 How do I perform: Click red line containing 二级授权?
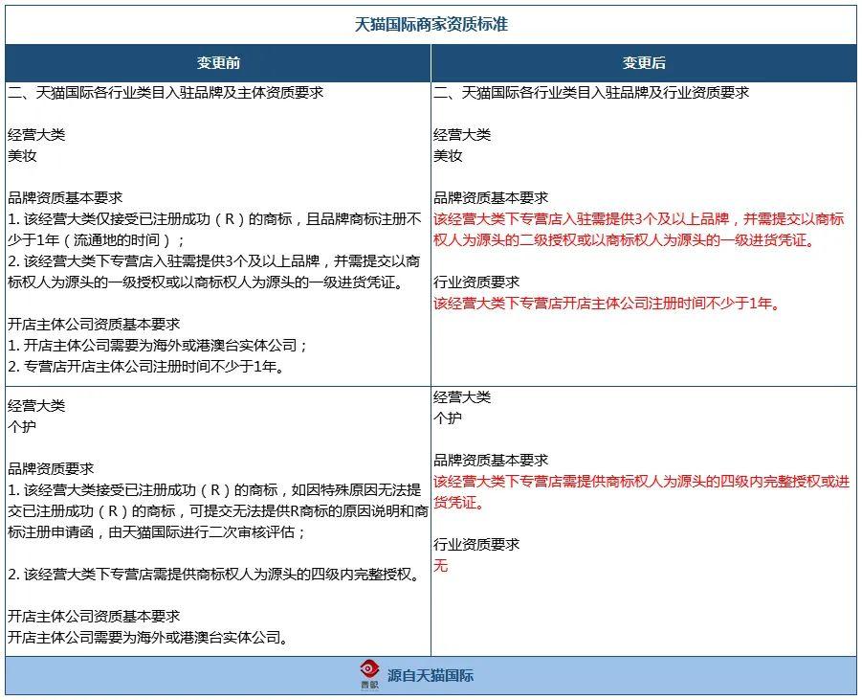(625, 240)
